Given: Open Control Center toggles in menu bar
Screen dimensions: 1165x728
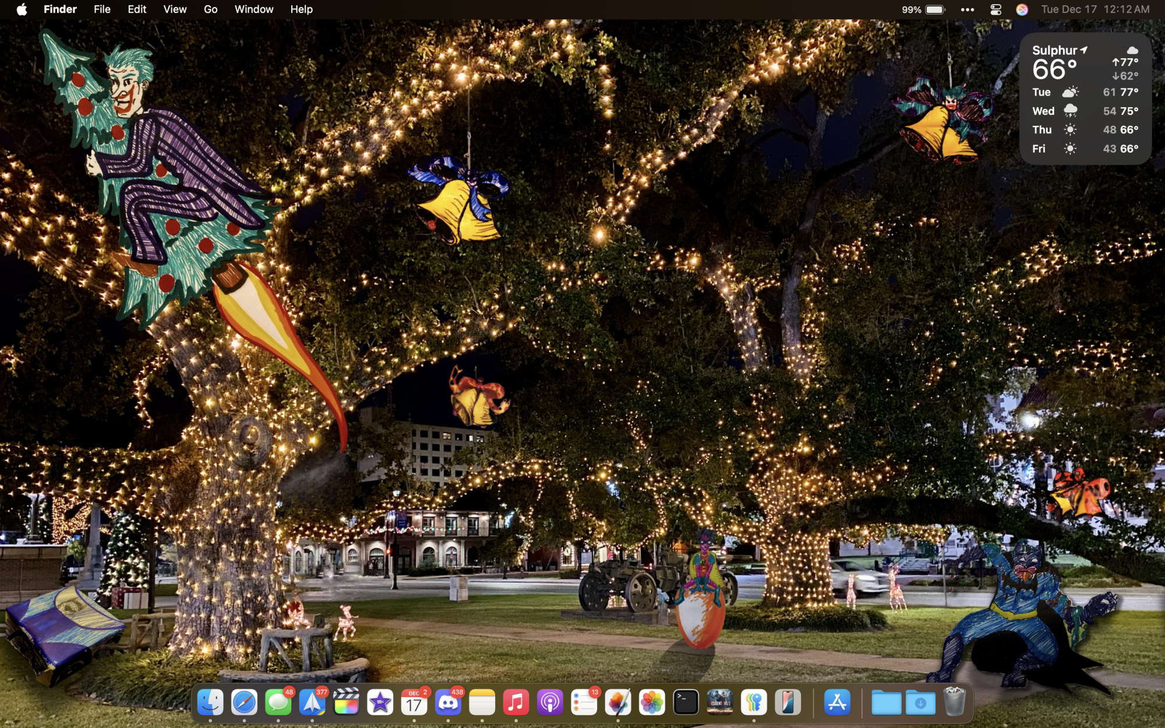Looking at the screenshot, I should [995, 9].
